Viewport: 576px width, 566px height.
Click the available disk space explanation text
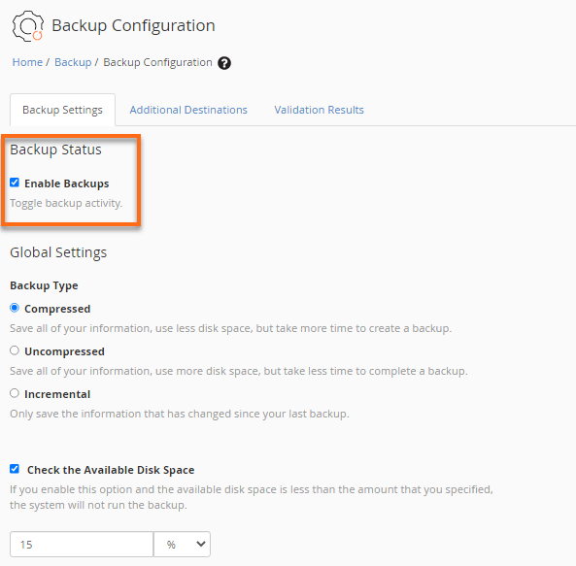pyautogui.click(x=252, y=497)
